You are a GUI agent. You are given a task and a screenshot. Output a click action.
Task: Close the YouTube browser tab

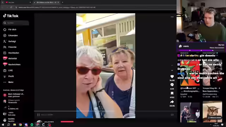click(30, 2)
